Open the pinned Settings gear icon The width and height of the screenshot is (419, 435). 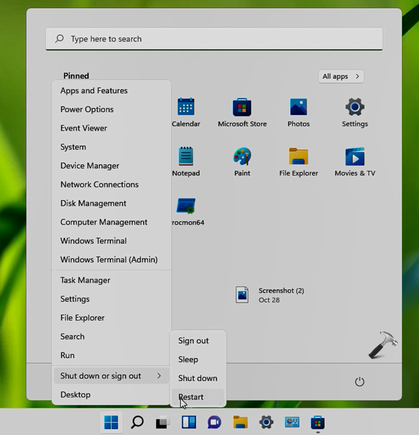click(355, 108)
